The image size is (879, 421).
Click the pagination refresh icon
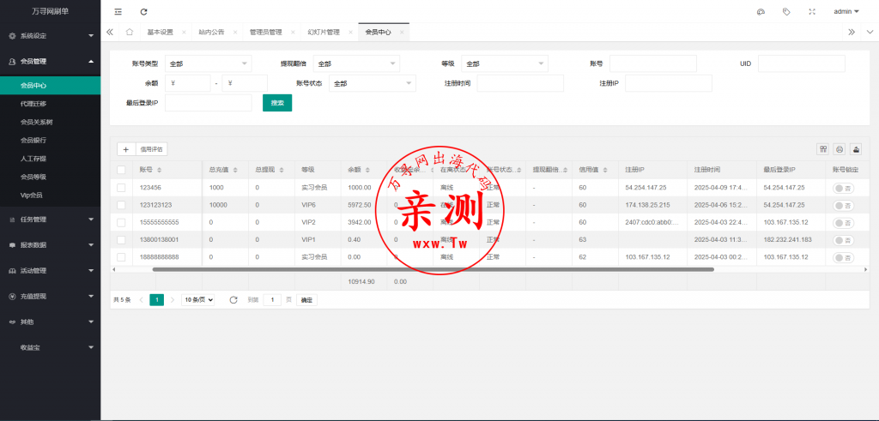click(233, 300)
